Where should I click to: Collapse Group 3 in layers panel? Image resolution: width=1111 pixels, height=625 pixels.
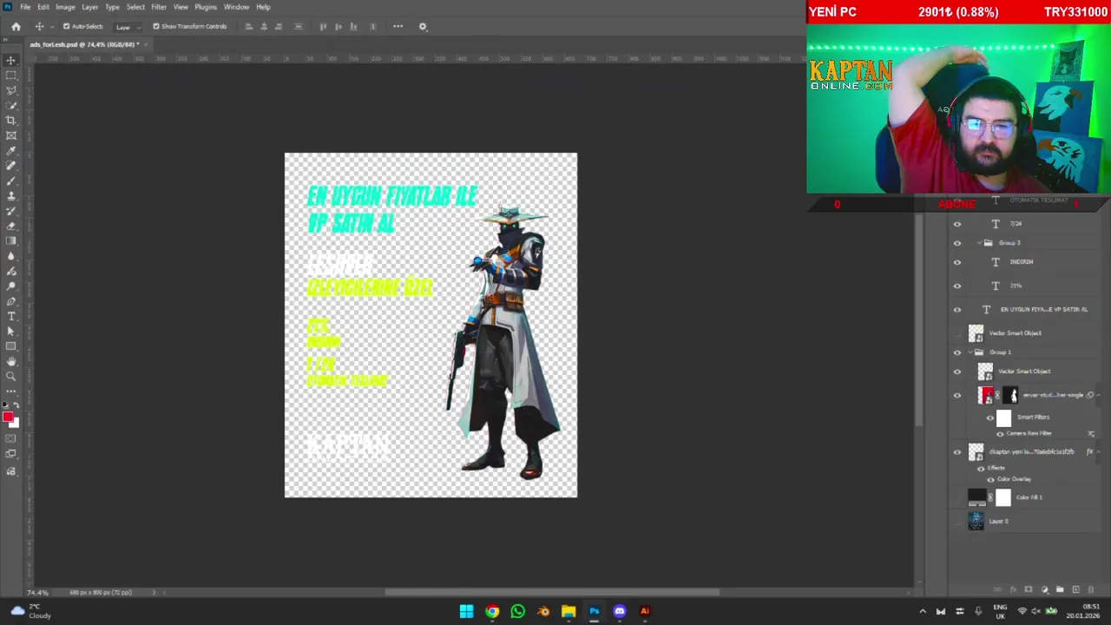(979, 243)
